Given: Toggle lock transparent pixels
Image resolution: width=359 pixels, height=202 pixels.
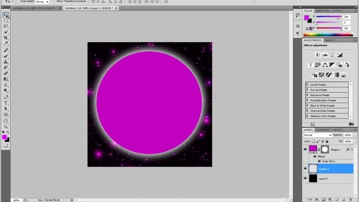Looking at the screenshot, I should click(314, 141).
